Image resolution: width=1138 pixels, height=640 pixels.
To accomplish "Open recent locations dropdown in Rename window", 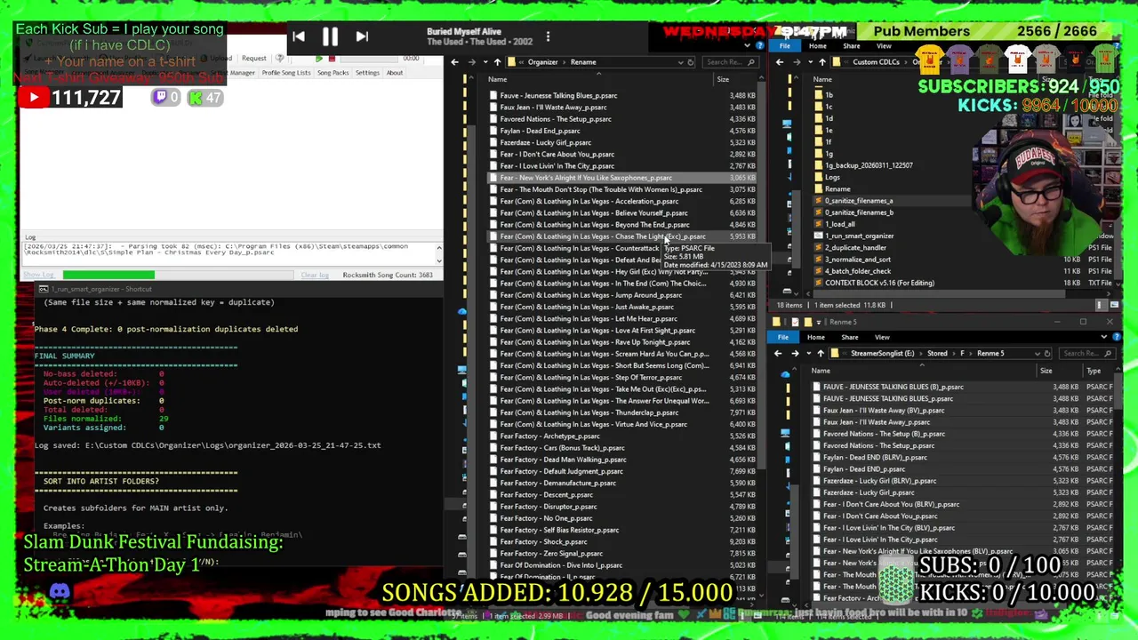I will pyautogui.click(x=485, y=62).
